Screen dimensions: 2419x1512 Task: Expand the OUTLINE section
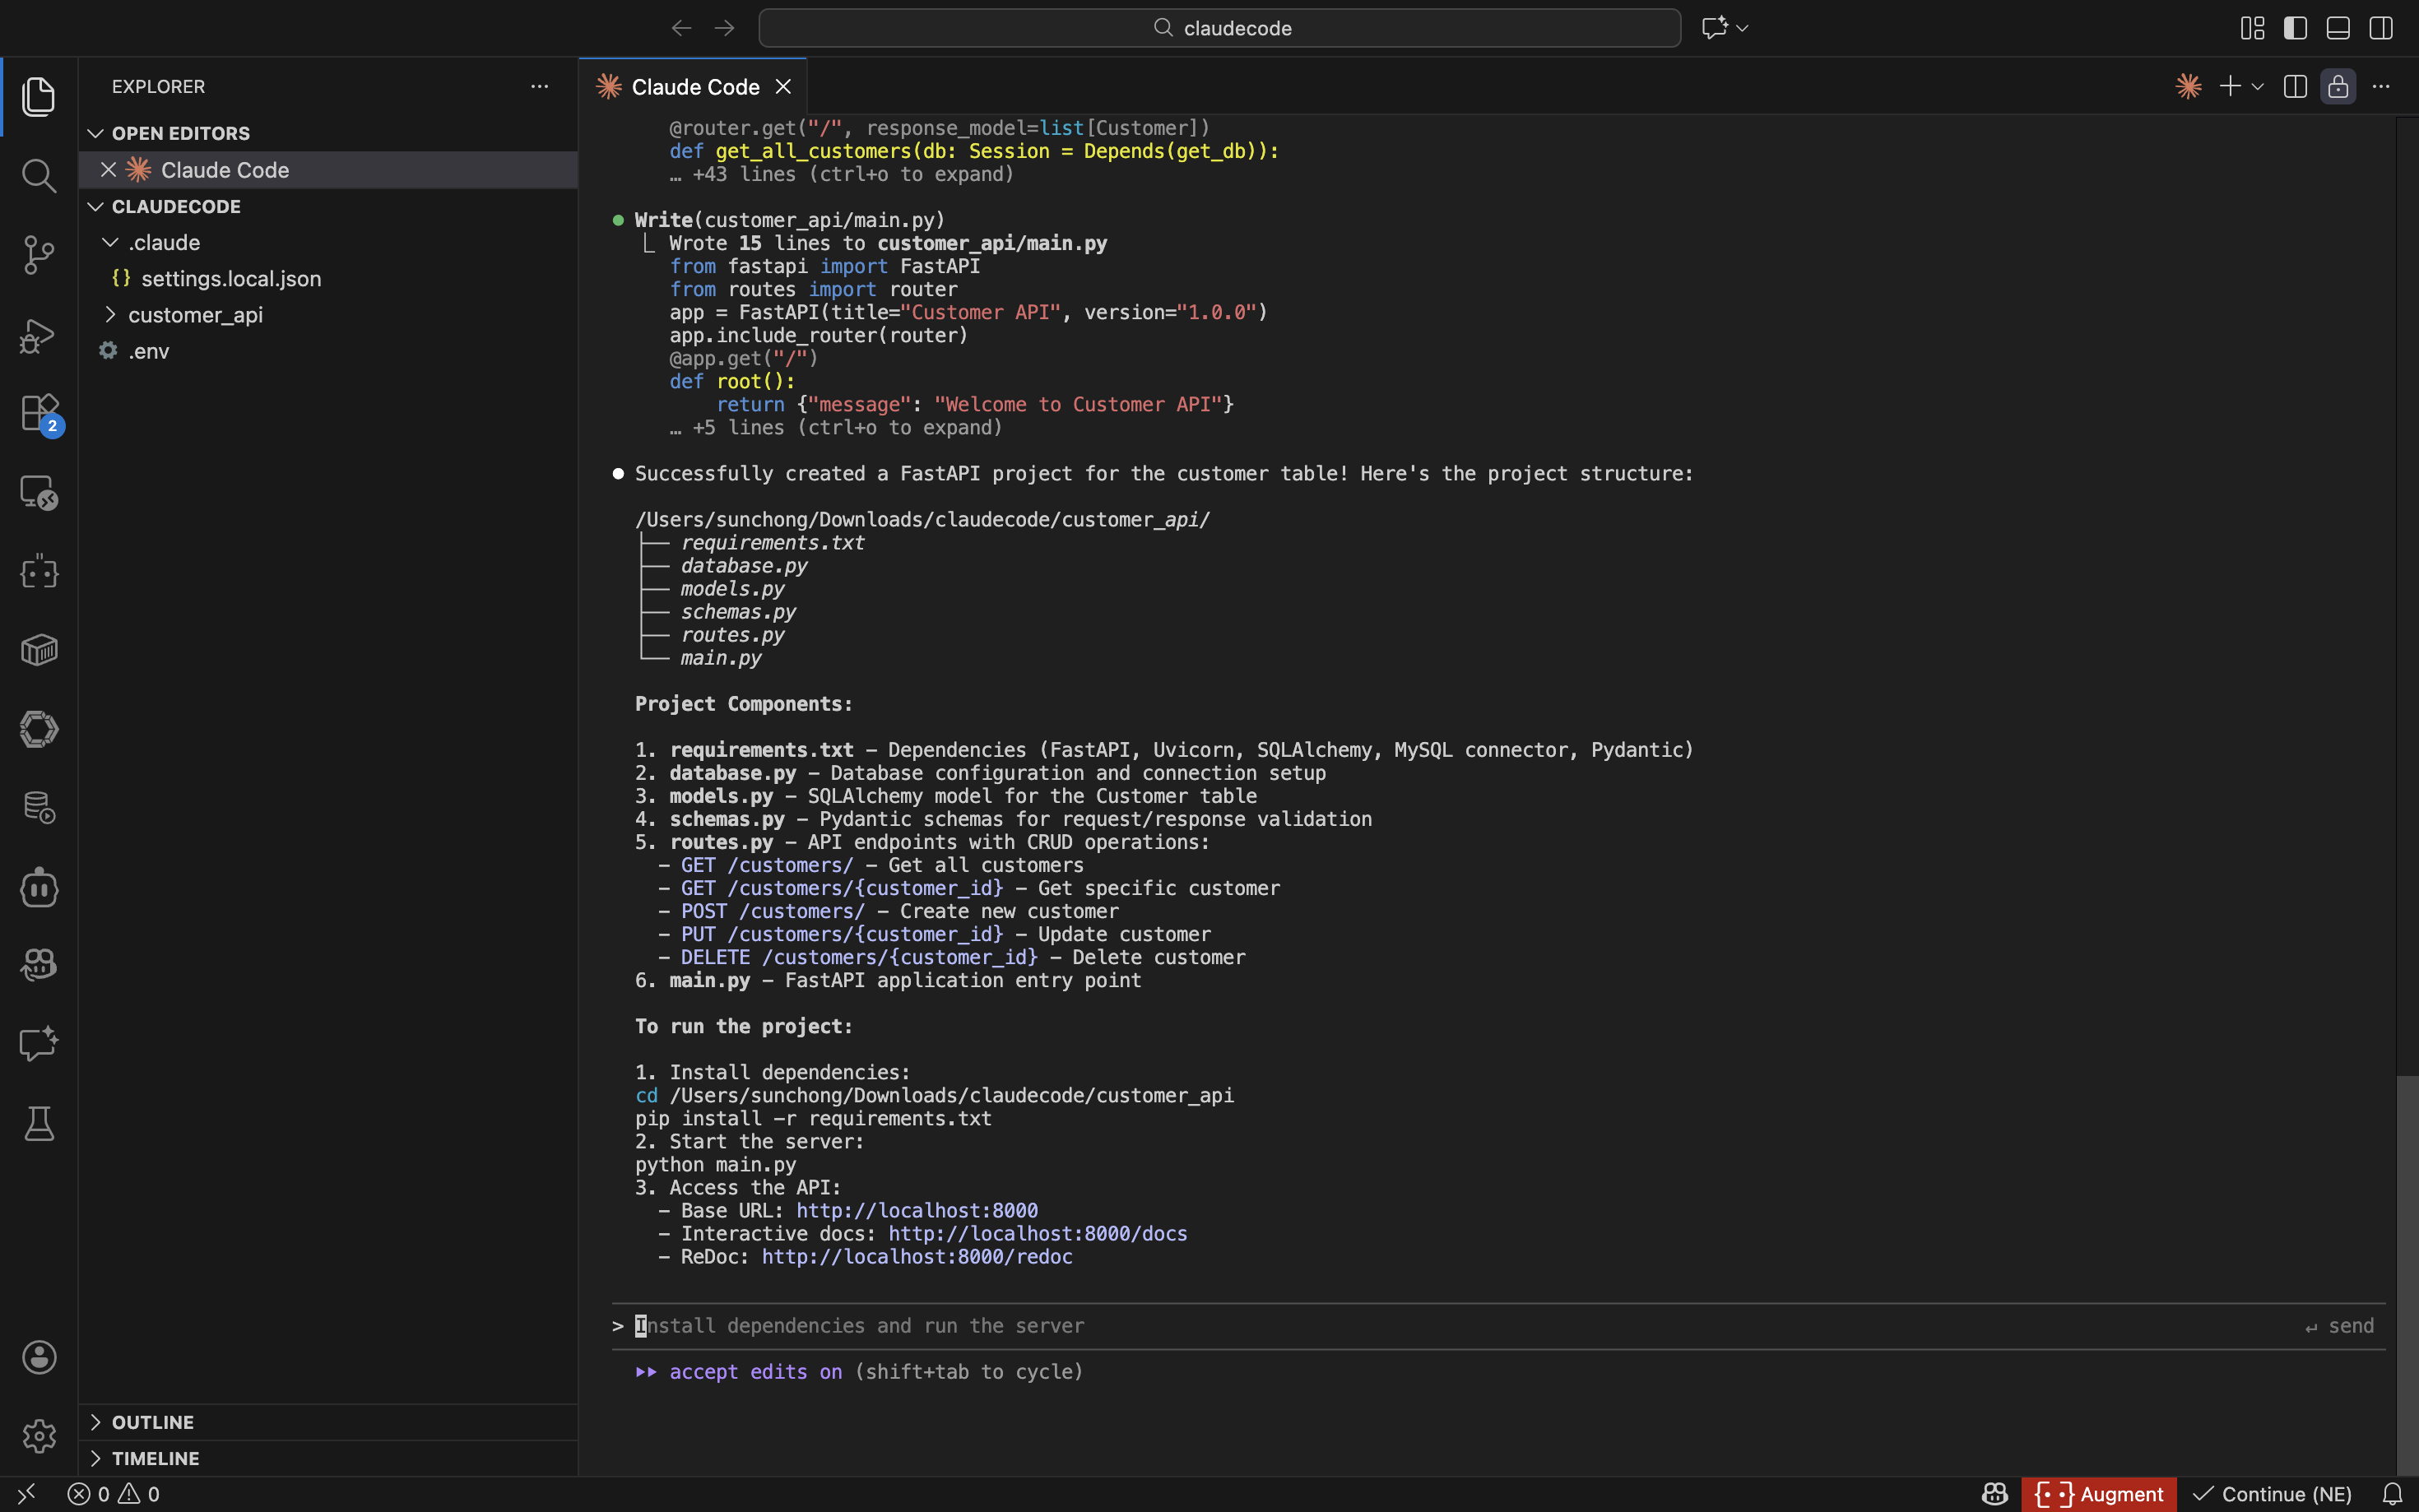(x=152, y=1422)
